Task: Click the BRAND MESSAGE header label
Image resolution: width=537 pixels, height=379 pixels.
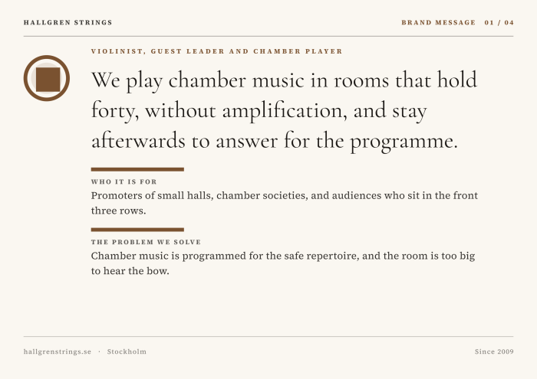Action: 438,22
